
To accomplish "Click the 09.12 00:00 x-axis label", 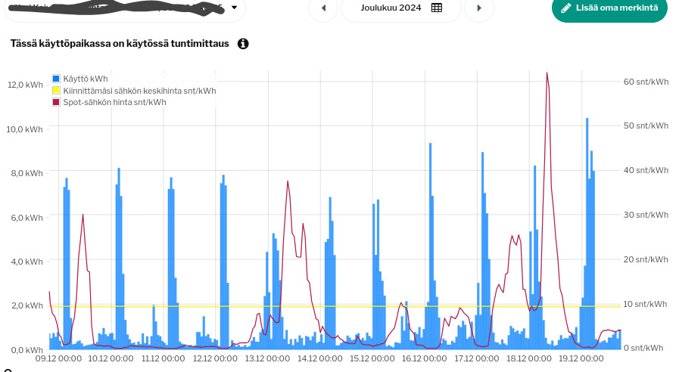I will click(x=58, y=359).
